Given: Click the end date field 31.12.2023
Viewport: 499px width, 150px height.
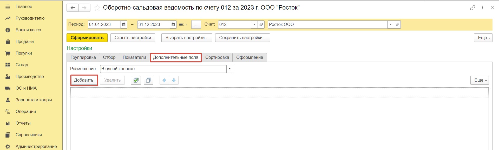Looking at the screenshot, I should point(154,25).
